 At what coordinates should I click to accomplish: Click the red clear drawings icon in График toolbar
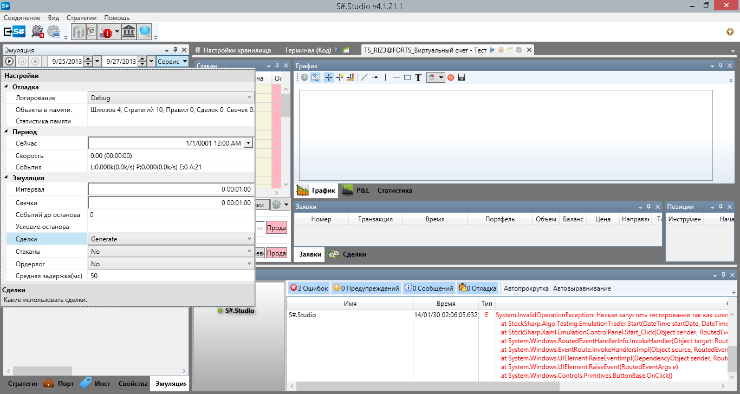tap(451, 77)
